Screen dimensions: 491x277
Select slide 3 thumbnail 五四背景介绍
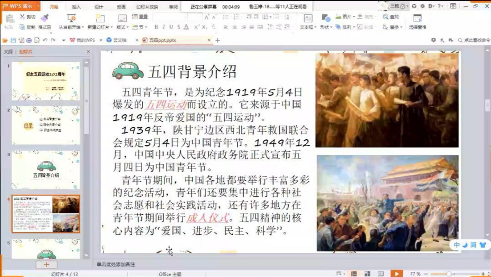point(45,170)
